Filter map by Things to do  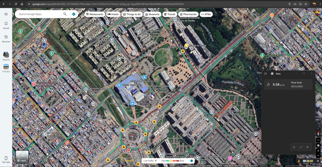click(132, 14)
